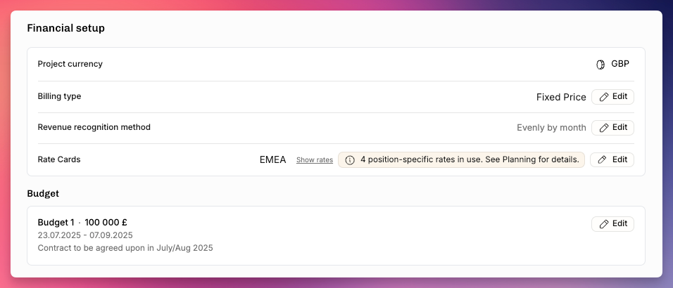Click the pencil icon in Rate Cards row
Viewport: 673px width, 288px height.
[603, 160]
